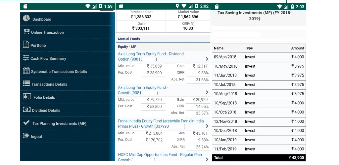This screenshot has height=165, width=339.
Task: Open Axis Long Term Equity Fund Dividend link
Action: (x=151, y=56)
